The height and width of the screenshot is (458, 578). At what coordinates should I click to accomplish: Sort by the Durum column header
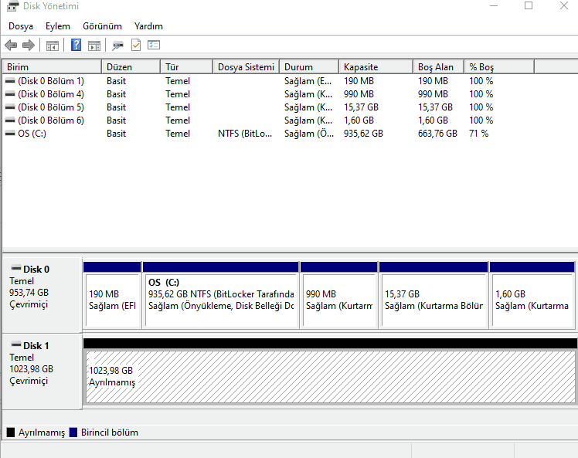click(309, 67)
